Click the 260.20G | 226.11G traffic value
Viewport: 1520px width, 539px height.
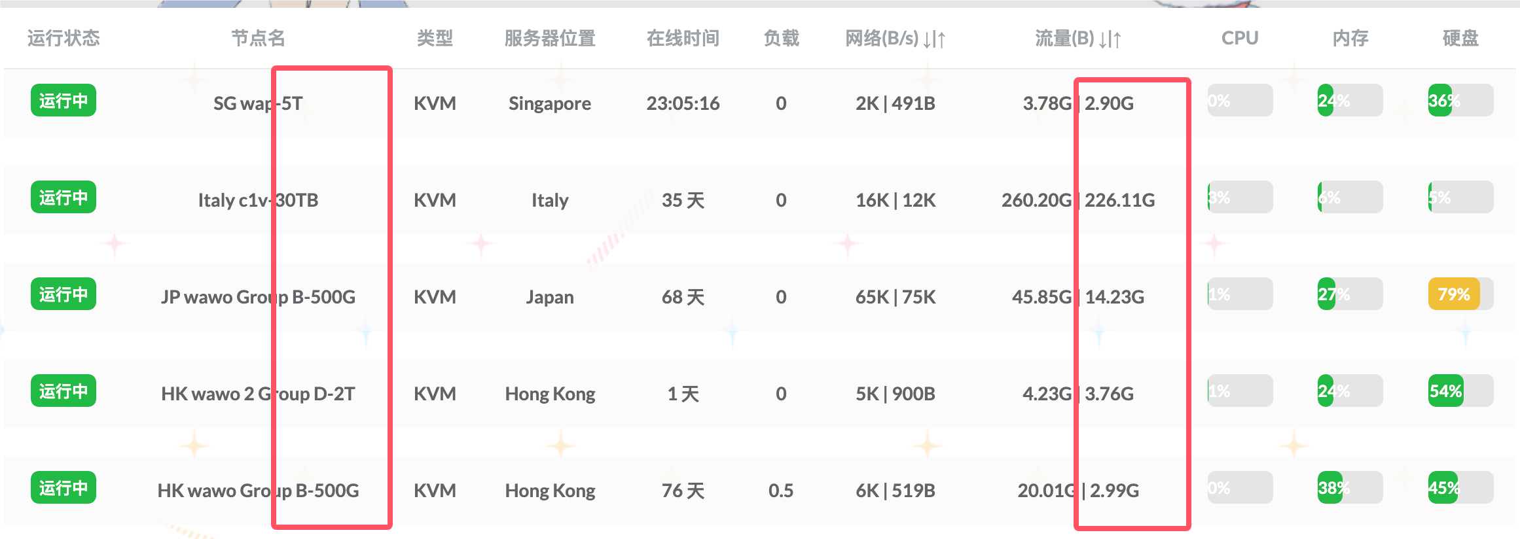click(x=1077, y=200)
